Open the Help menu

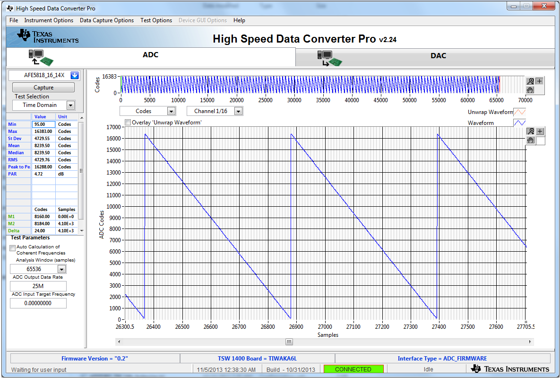[239, 20]
